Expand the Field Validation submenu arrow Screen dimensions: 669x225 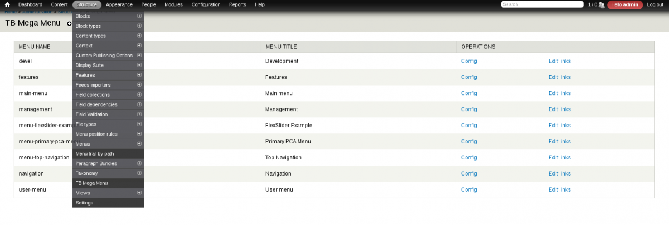click(139, 114)
